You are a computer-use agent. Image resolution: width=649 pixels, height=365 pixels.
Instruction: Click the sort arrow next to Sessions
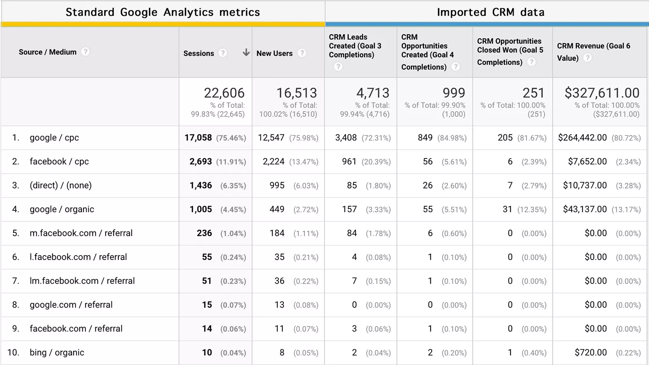(246, 52)
